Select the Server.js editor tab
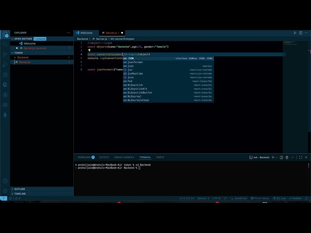The image size is (311, 233). 112,33
